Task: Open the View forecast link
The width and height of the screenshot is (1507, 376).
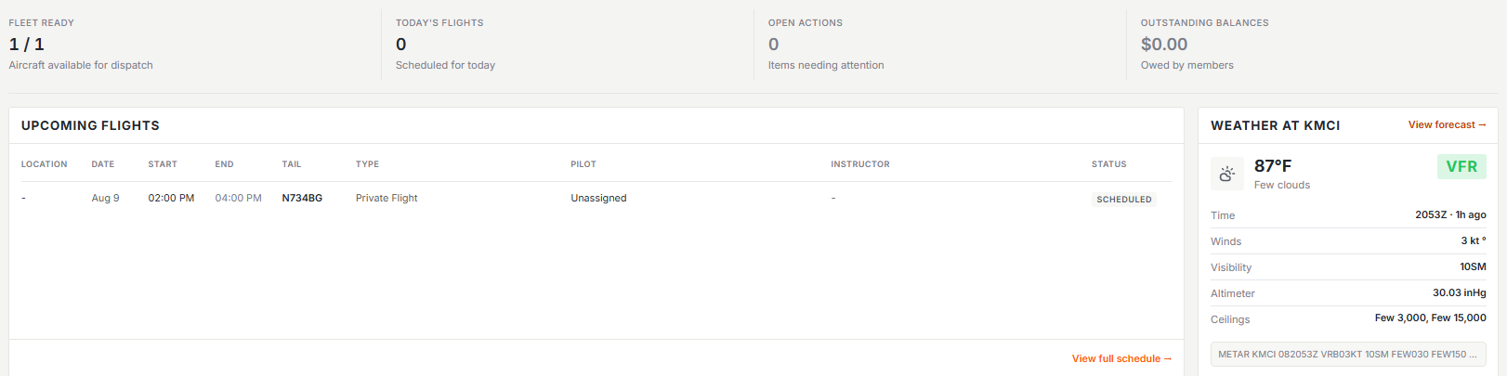Action: [1447, 124]
